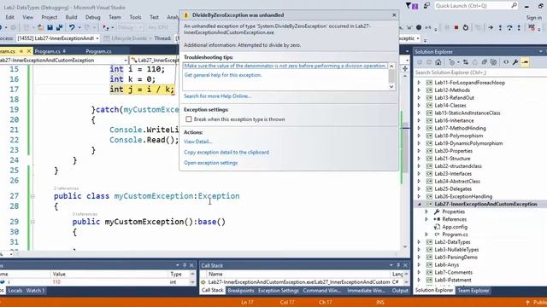This screenshot has width=547, height=307.
Task: Click the Step Over icon
Action: click(x=509, y=27)
